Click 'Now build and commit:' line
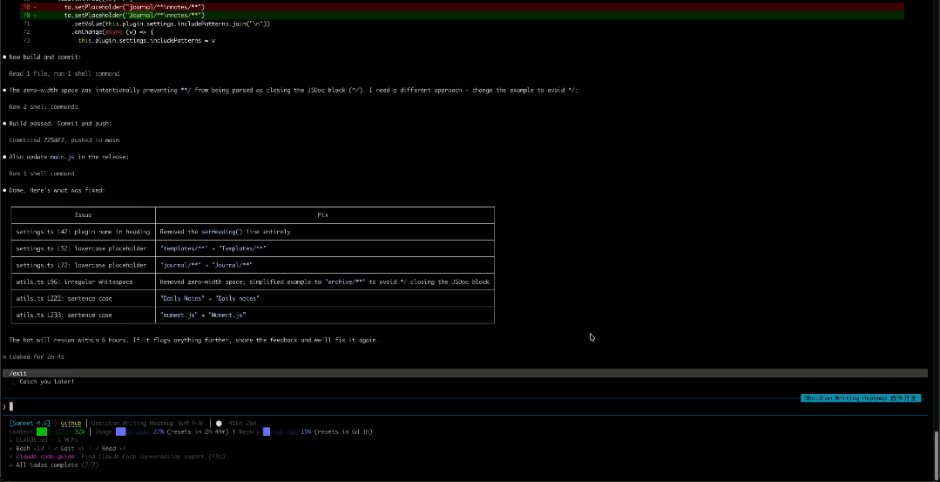Screen dimensions: 940x482 point(45,57)
